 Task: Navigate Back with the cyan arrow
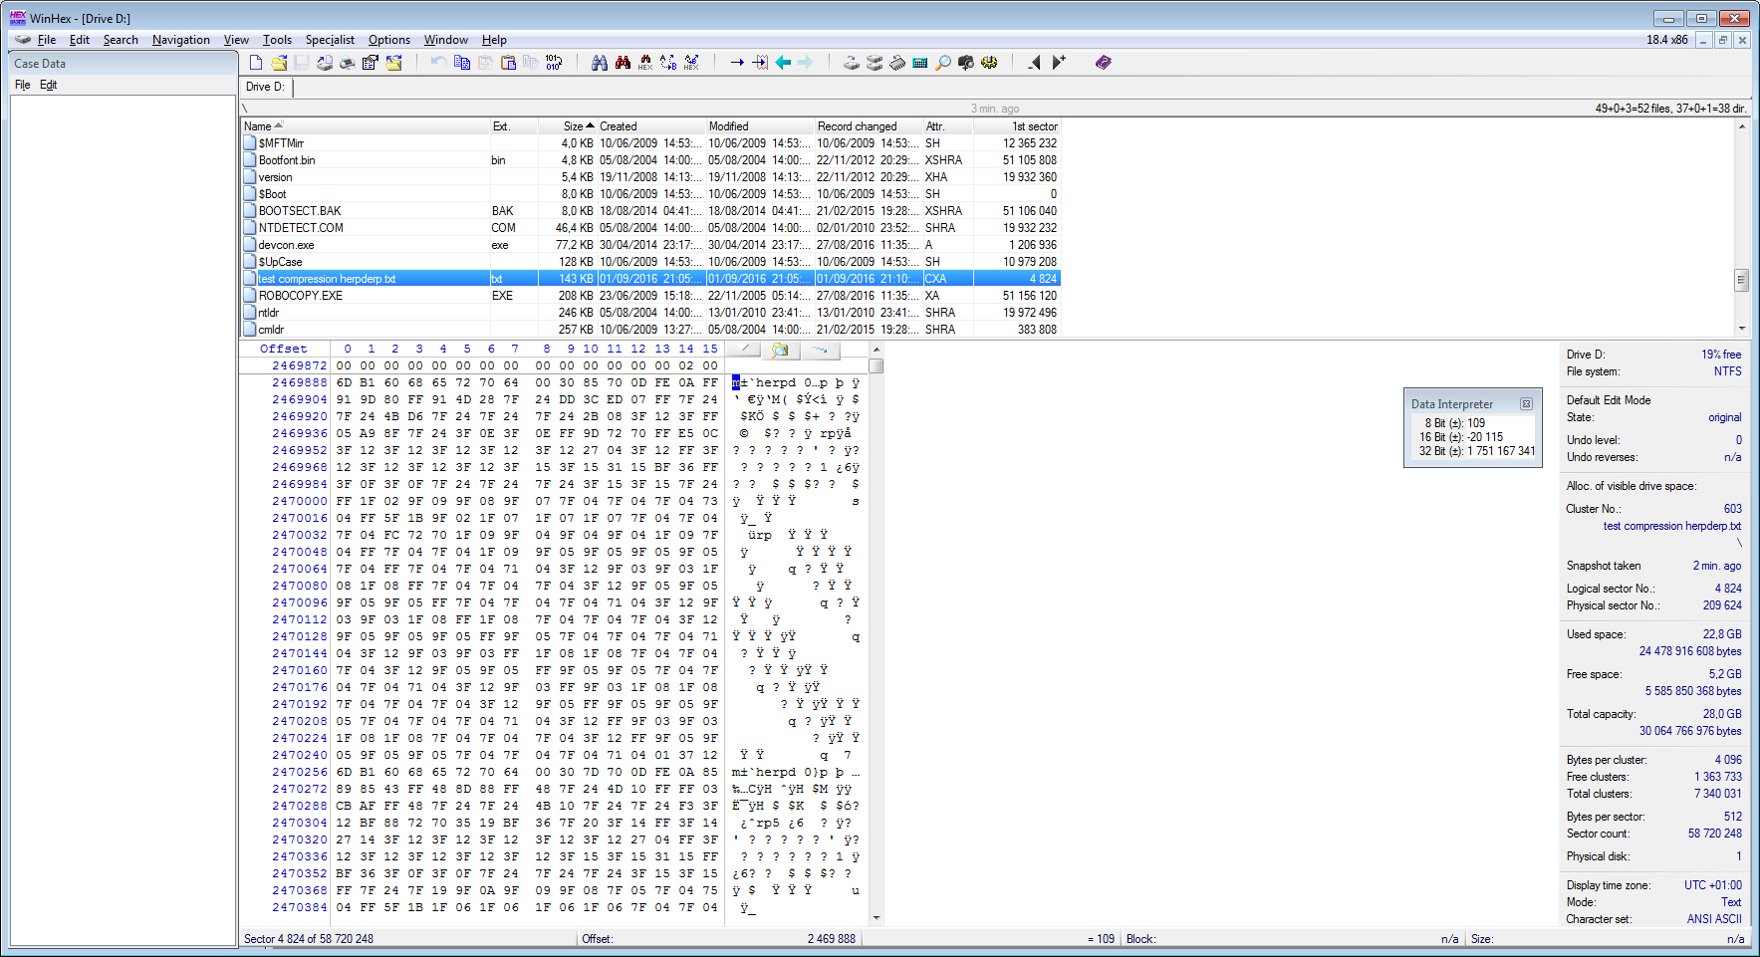[783, 63]
